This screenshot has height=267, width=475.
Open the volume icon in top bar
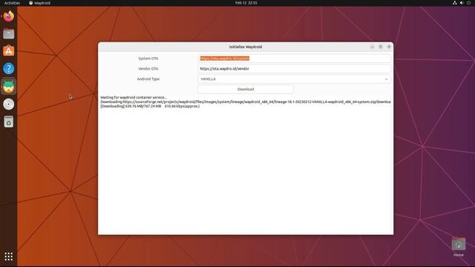462,3
